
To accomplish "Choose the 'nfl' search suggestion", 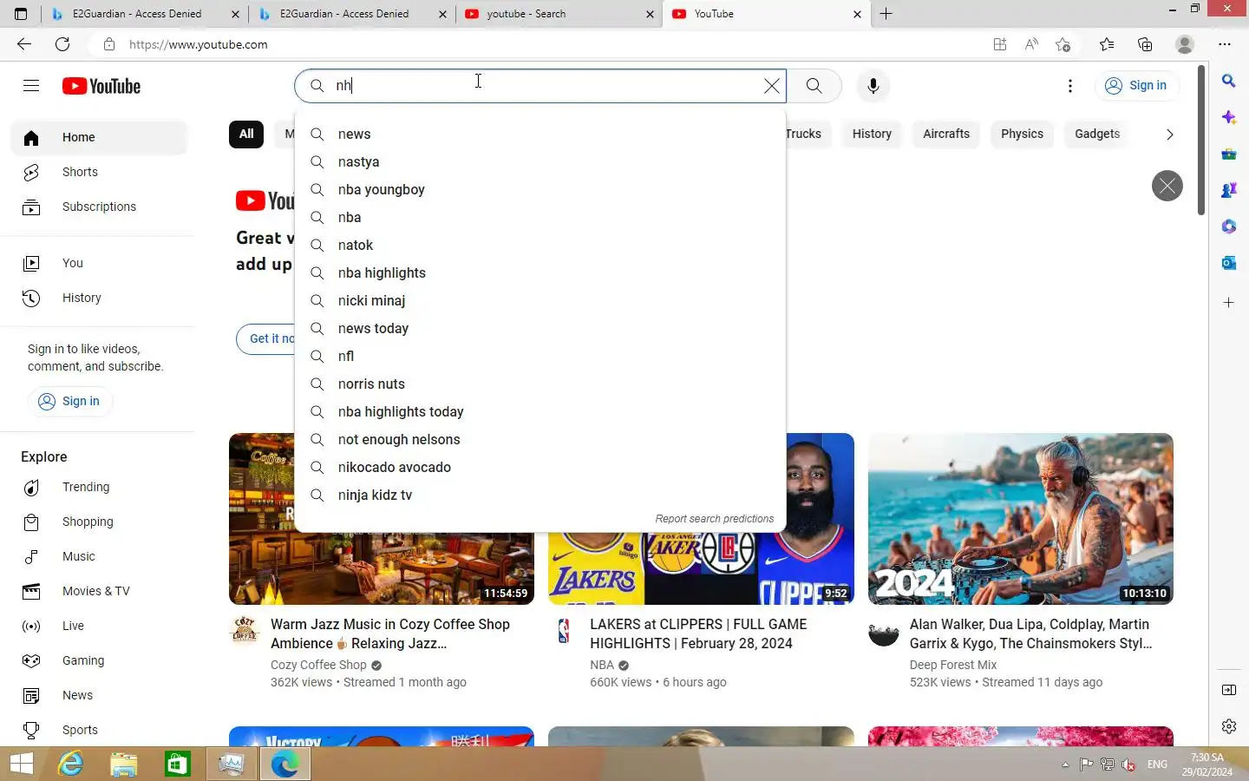I will (540, 356).
